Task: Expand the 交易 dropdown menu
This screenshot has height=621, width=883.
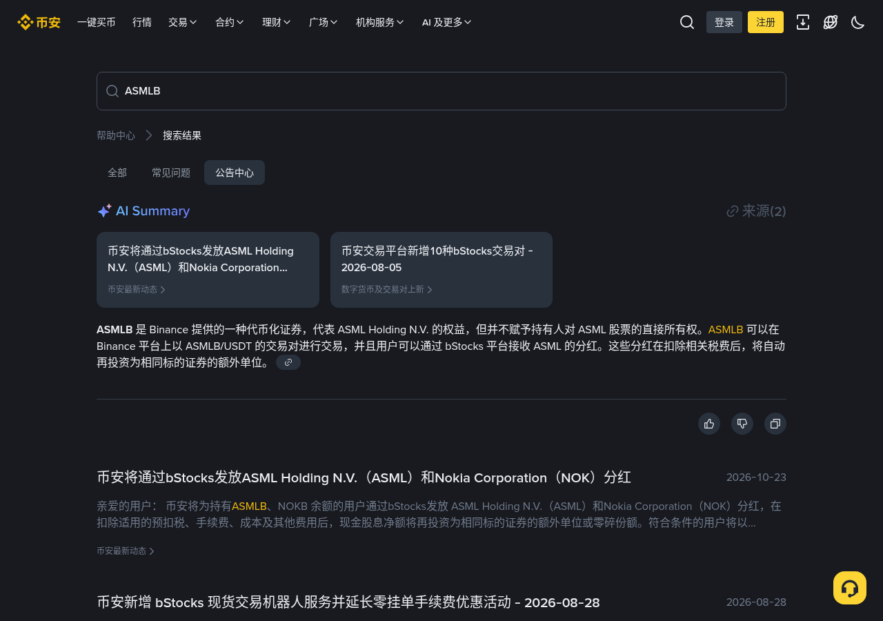Action: [x=183, y=22]
